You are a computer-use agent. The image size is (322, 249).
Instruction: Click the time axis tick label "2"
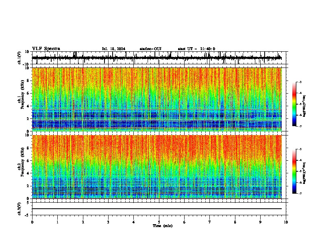coord(83,222)
